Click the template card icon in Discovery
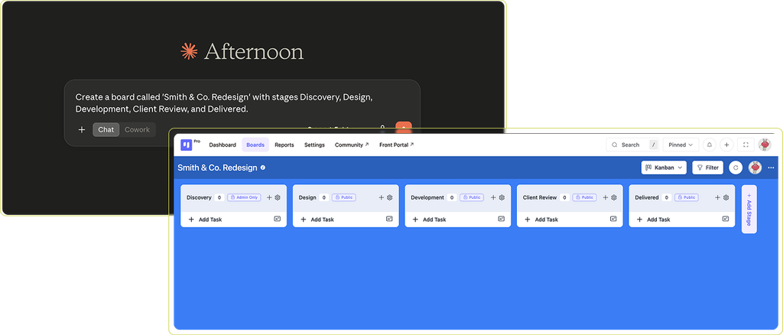 pos(277,219)
